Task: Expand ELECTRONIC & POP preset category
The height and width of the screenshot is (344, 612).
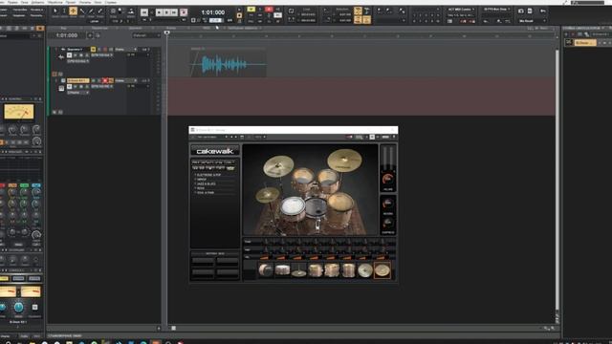Action: (x=208, y=175)
